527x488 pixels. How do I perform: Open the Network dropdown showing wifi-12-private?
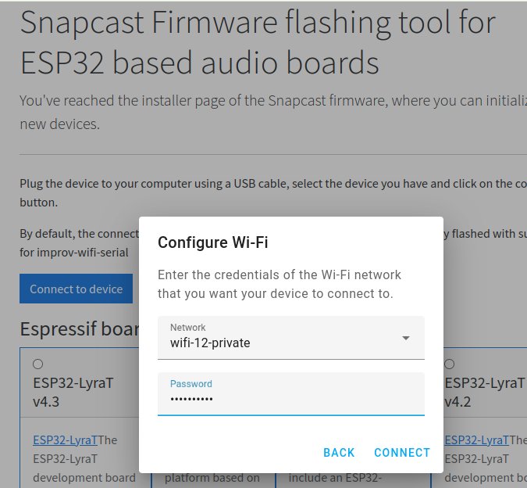point(291,338)
